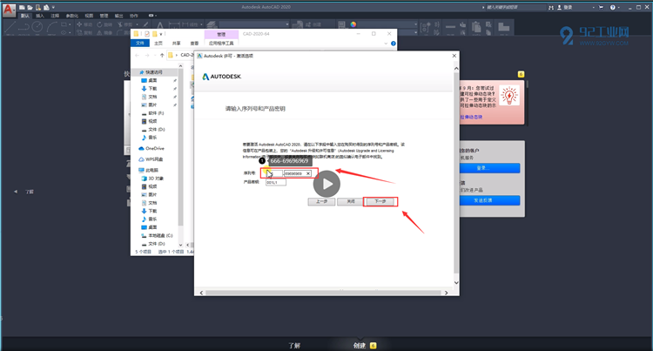
Task: Click the product key field 001L1
Action: [276, 182]
